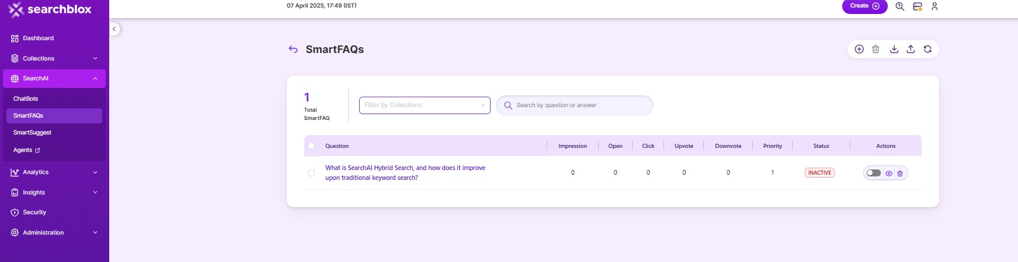View the Hybrid Search FAQ with eye icon
Image resolution: width=1018 pixels, height=262 pixels.
pyautogui.click(x=889, y=173)
